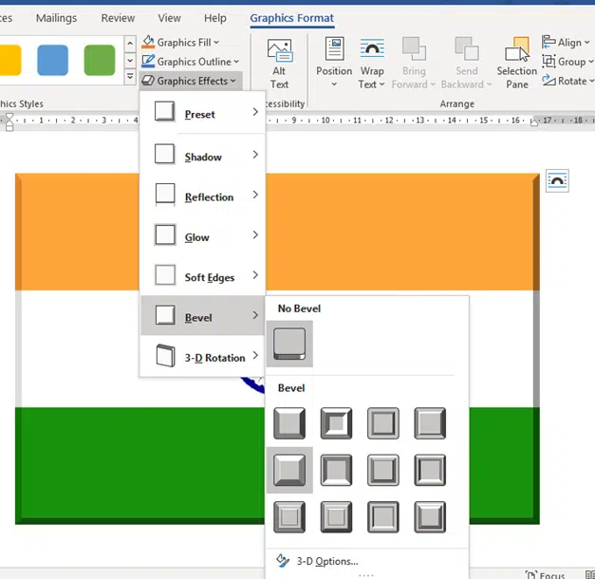Open the Rotate dropdown
Screen dimensions: 595x579
(568, 81)
